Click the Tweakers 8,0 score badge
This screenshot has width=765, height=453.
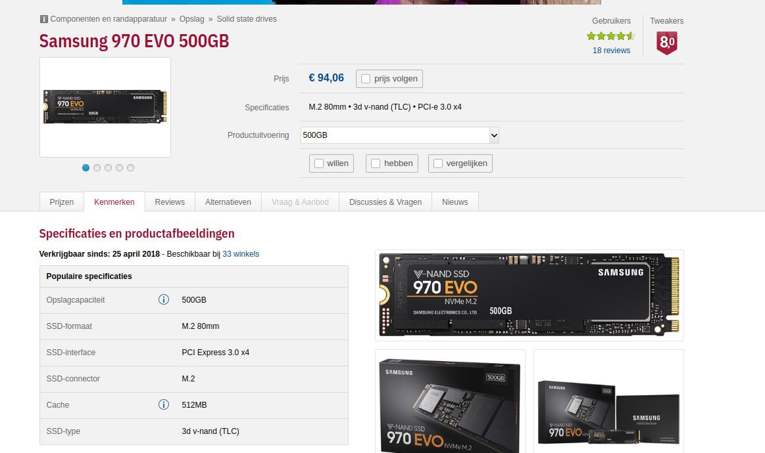coord(667,43)
